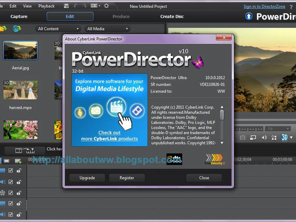The height and width of the screenshot is (222, 296).
Task: Click the rounded fit-timeline icon beside add tracks
Action: pos(6,161)
